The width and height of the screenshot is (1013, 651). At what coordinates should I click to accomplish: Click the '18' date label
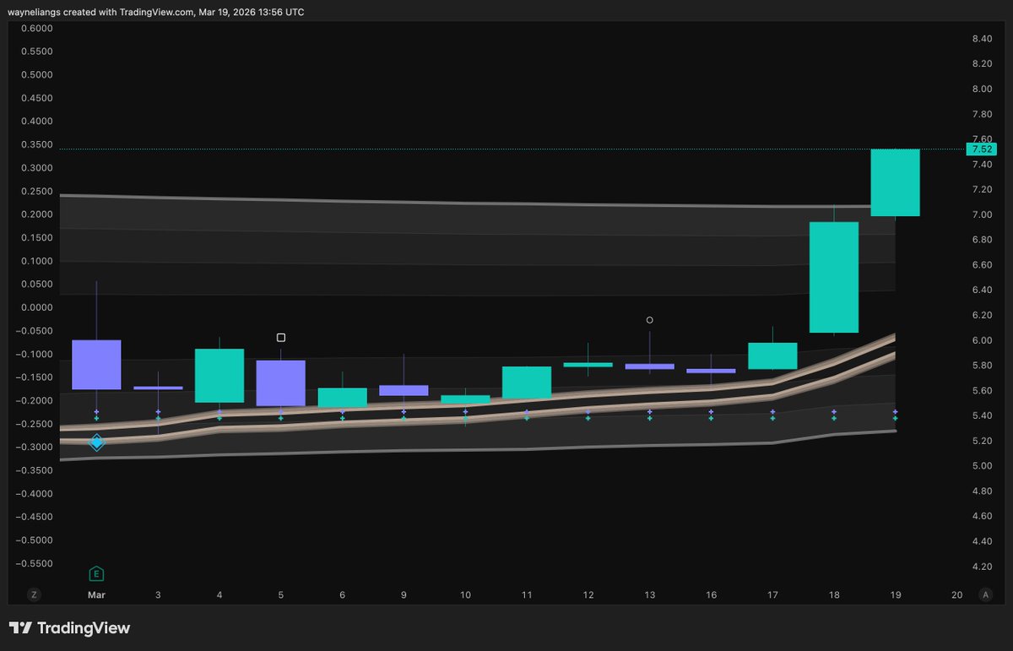[834, 595]
